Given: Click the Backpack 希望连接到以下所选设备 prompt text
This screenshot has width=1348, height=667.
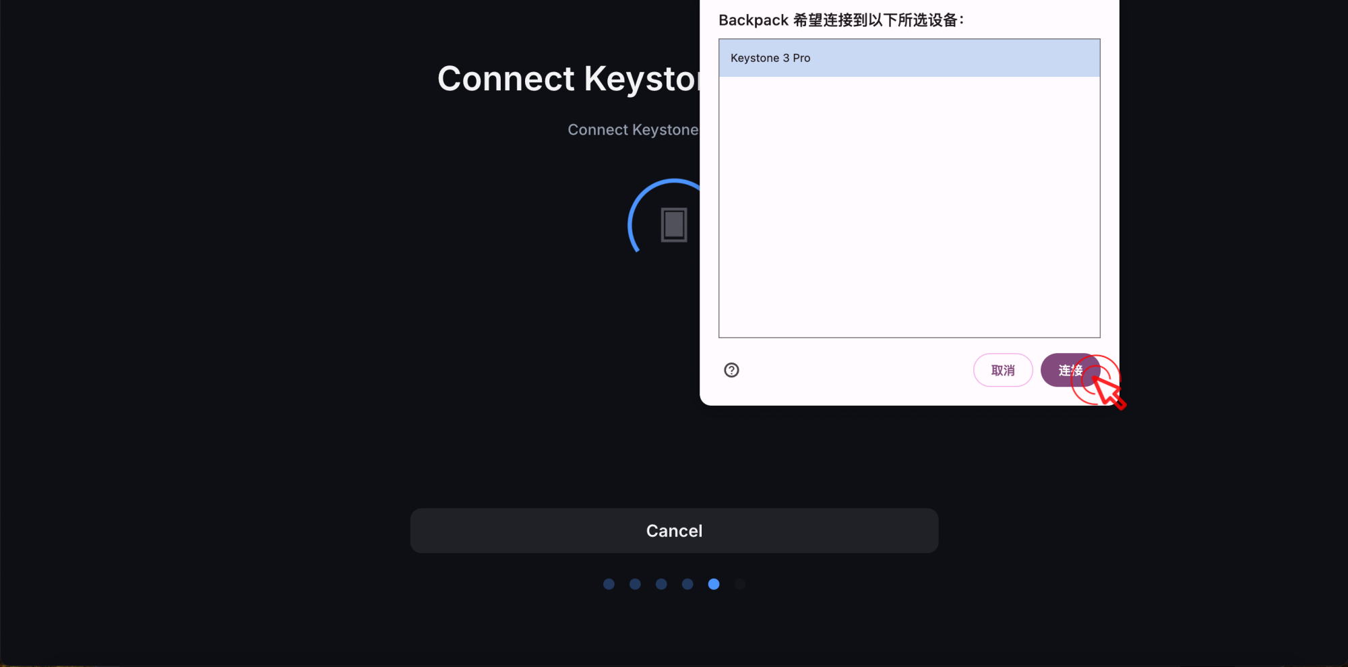Looking at the screenshot, I should click(841, 20).
